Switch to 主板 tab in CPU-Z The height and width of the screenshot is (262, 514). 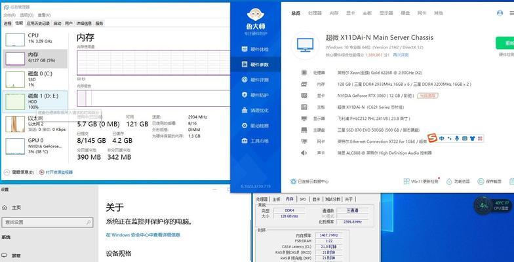[277, 199]
